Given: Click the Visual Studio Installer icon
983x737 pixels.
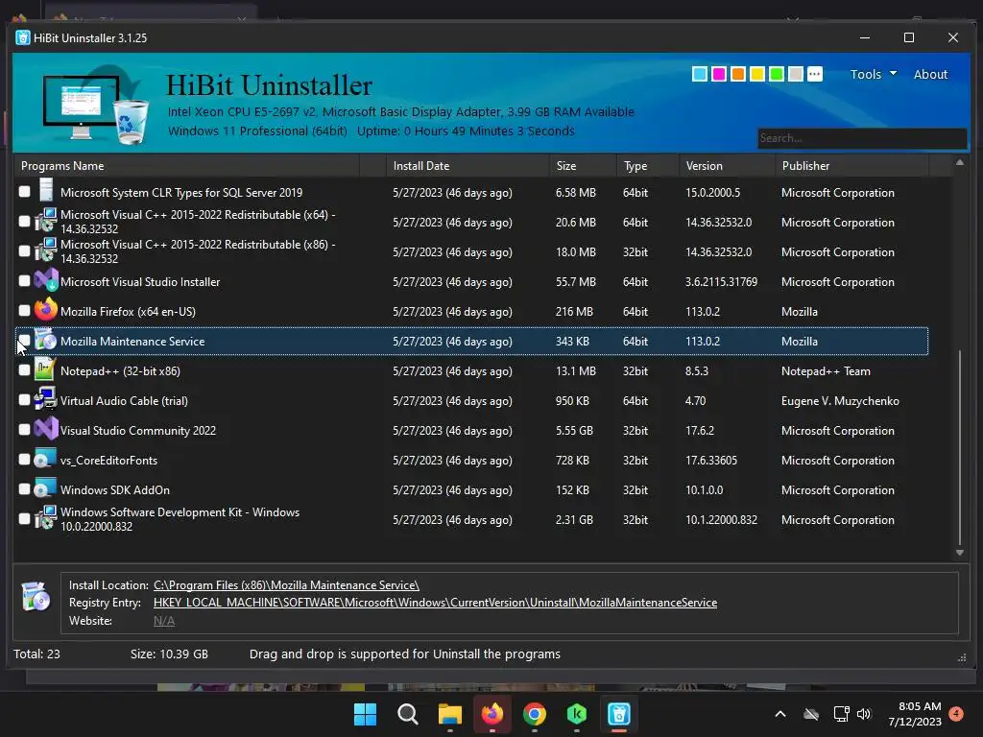Looking at the screenshot, I should click(46, 281).
